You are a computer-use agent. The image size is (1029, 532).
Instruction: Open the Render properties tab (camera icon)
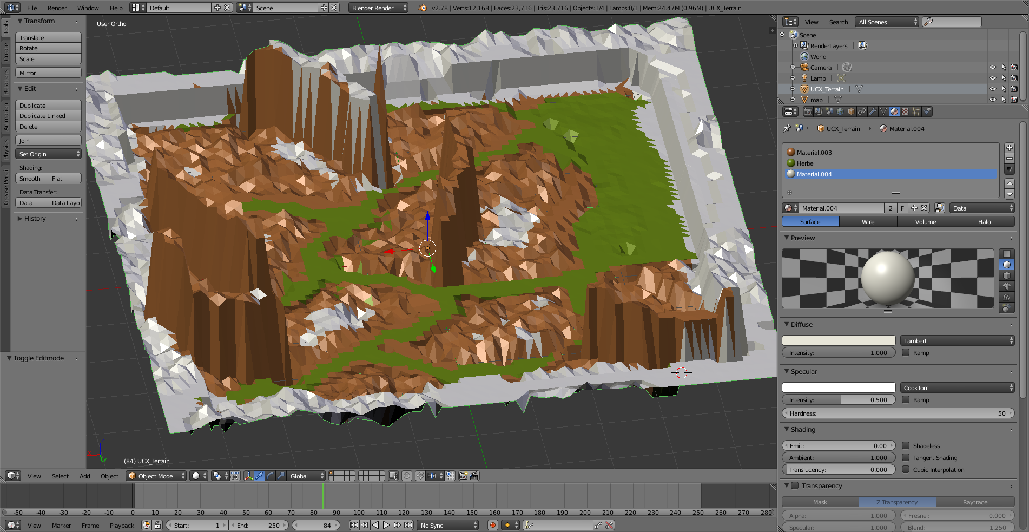tap(808, 112)
